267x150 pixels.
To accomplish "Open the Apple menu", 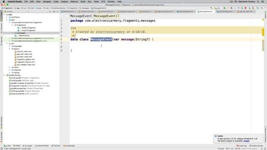I will pyautogui.click(x=4, y=2).
